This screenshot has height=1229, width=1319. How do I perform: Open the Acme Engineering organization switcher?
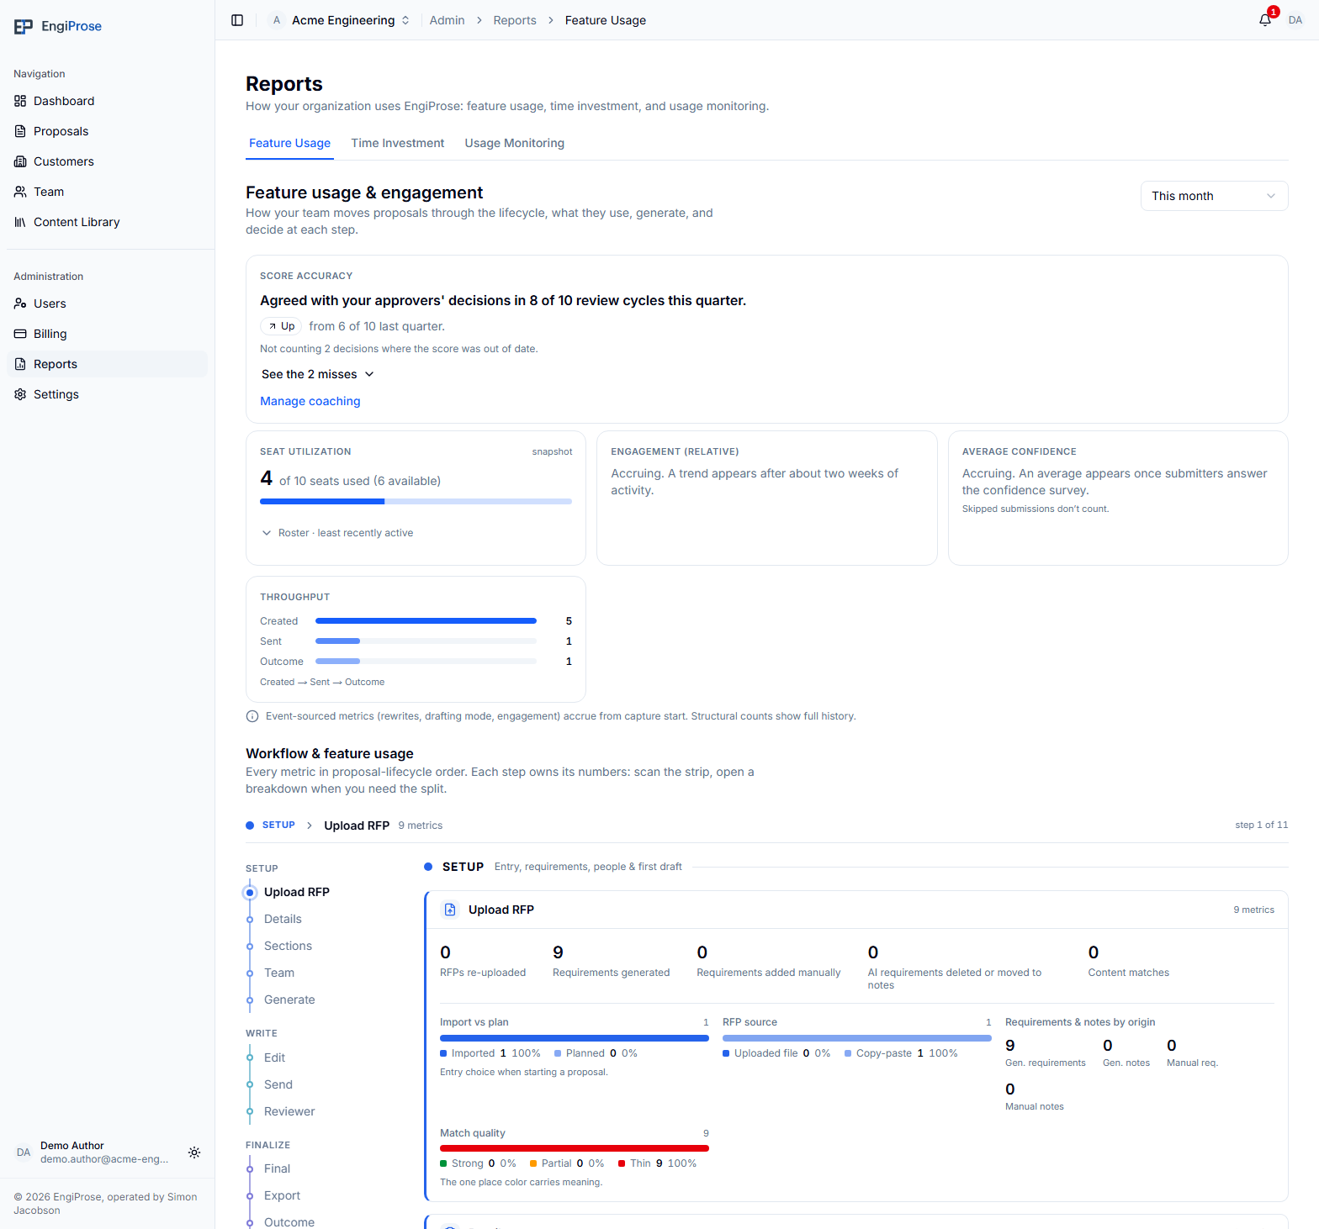(x=341, y=20)
